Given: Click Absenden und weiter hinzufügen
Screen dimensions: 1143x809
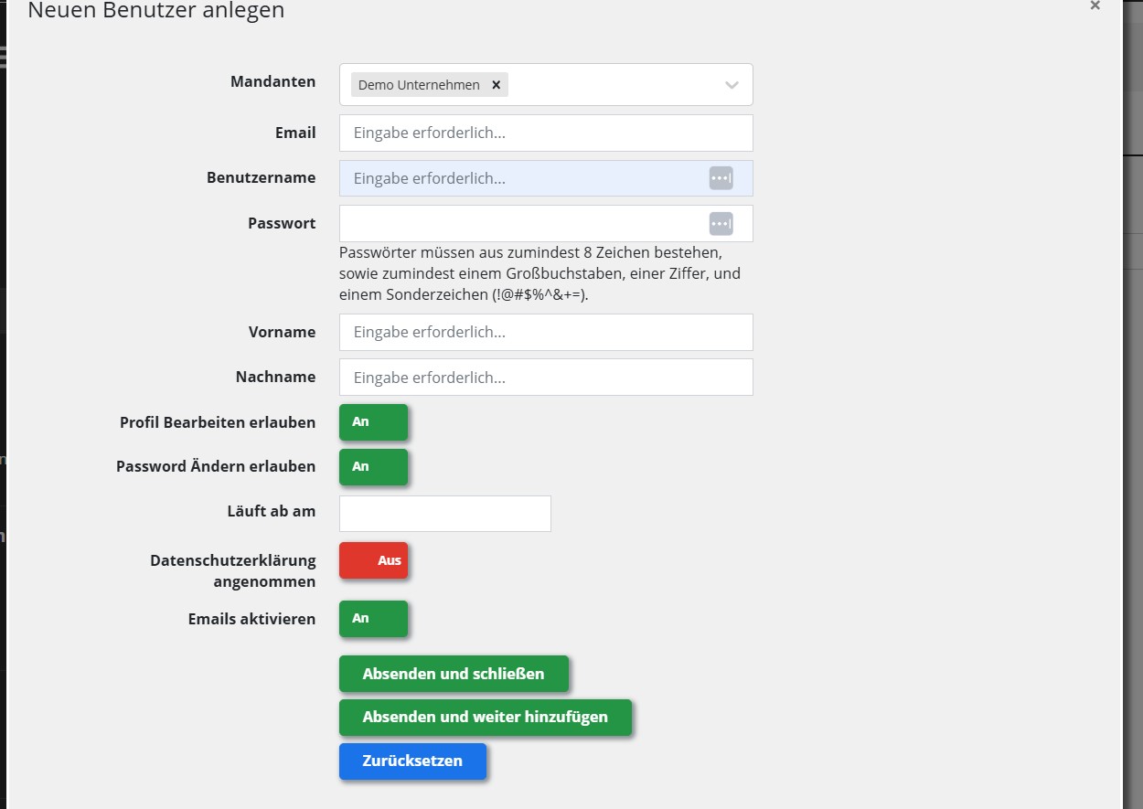Looking at the screenshot, I should [485, 718].
